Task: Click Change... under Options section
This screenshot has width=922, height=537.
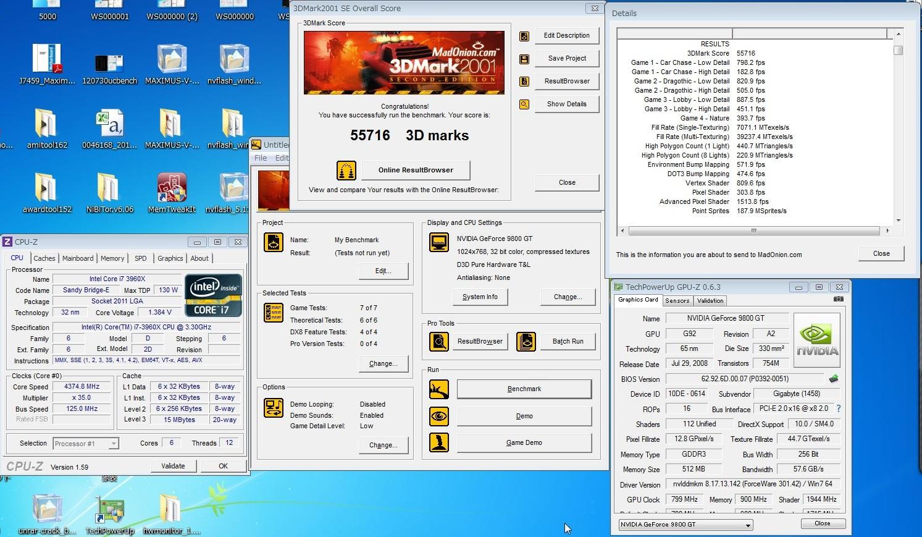Action: tap(383, 445)
